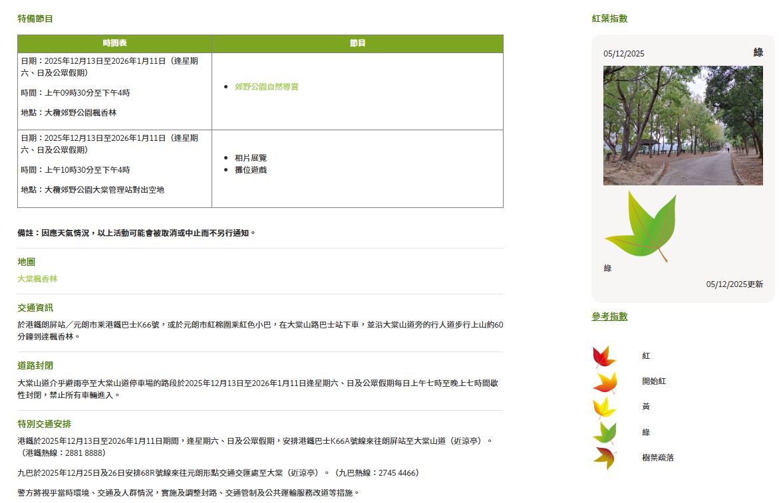Screen dimensions: 783x503
Task: Click the 樹葉疏落 sparse leaf icon
Action: click(x=604, y=458)
